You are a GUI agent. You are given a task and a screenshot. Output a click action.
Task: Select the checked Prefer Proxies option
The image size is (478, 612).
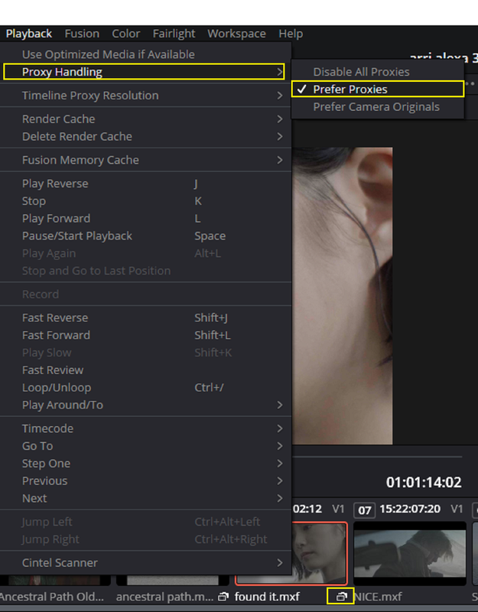tap(377, 89)
